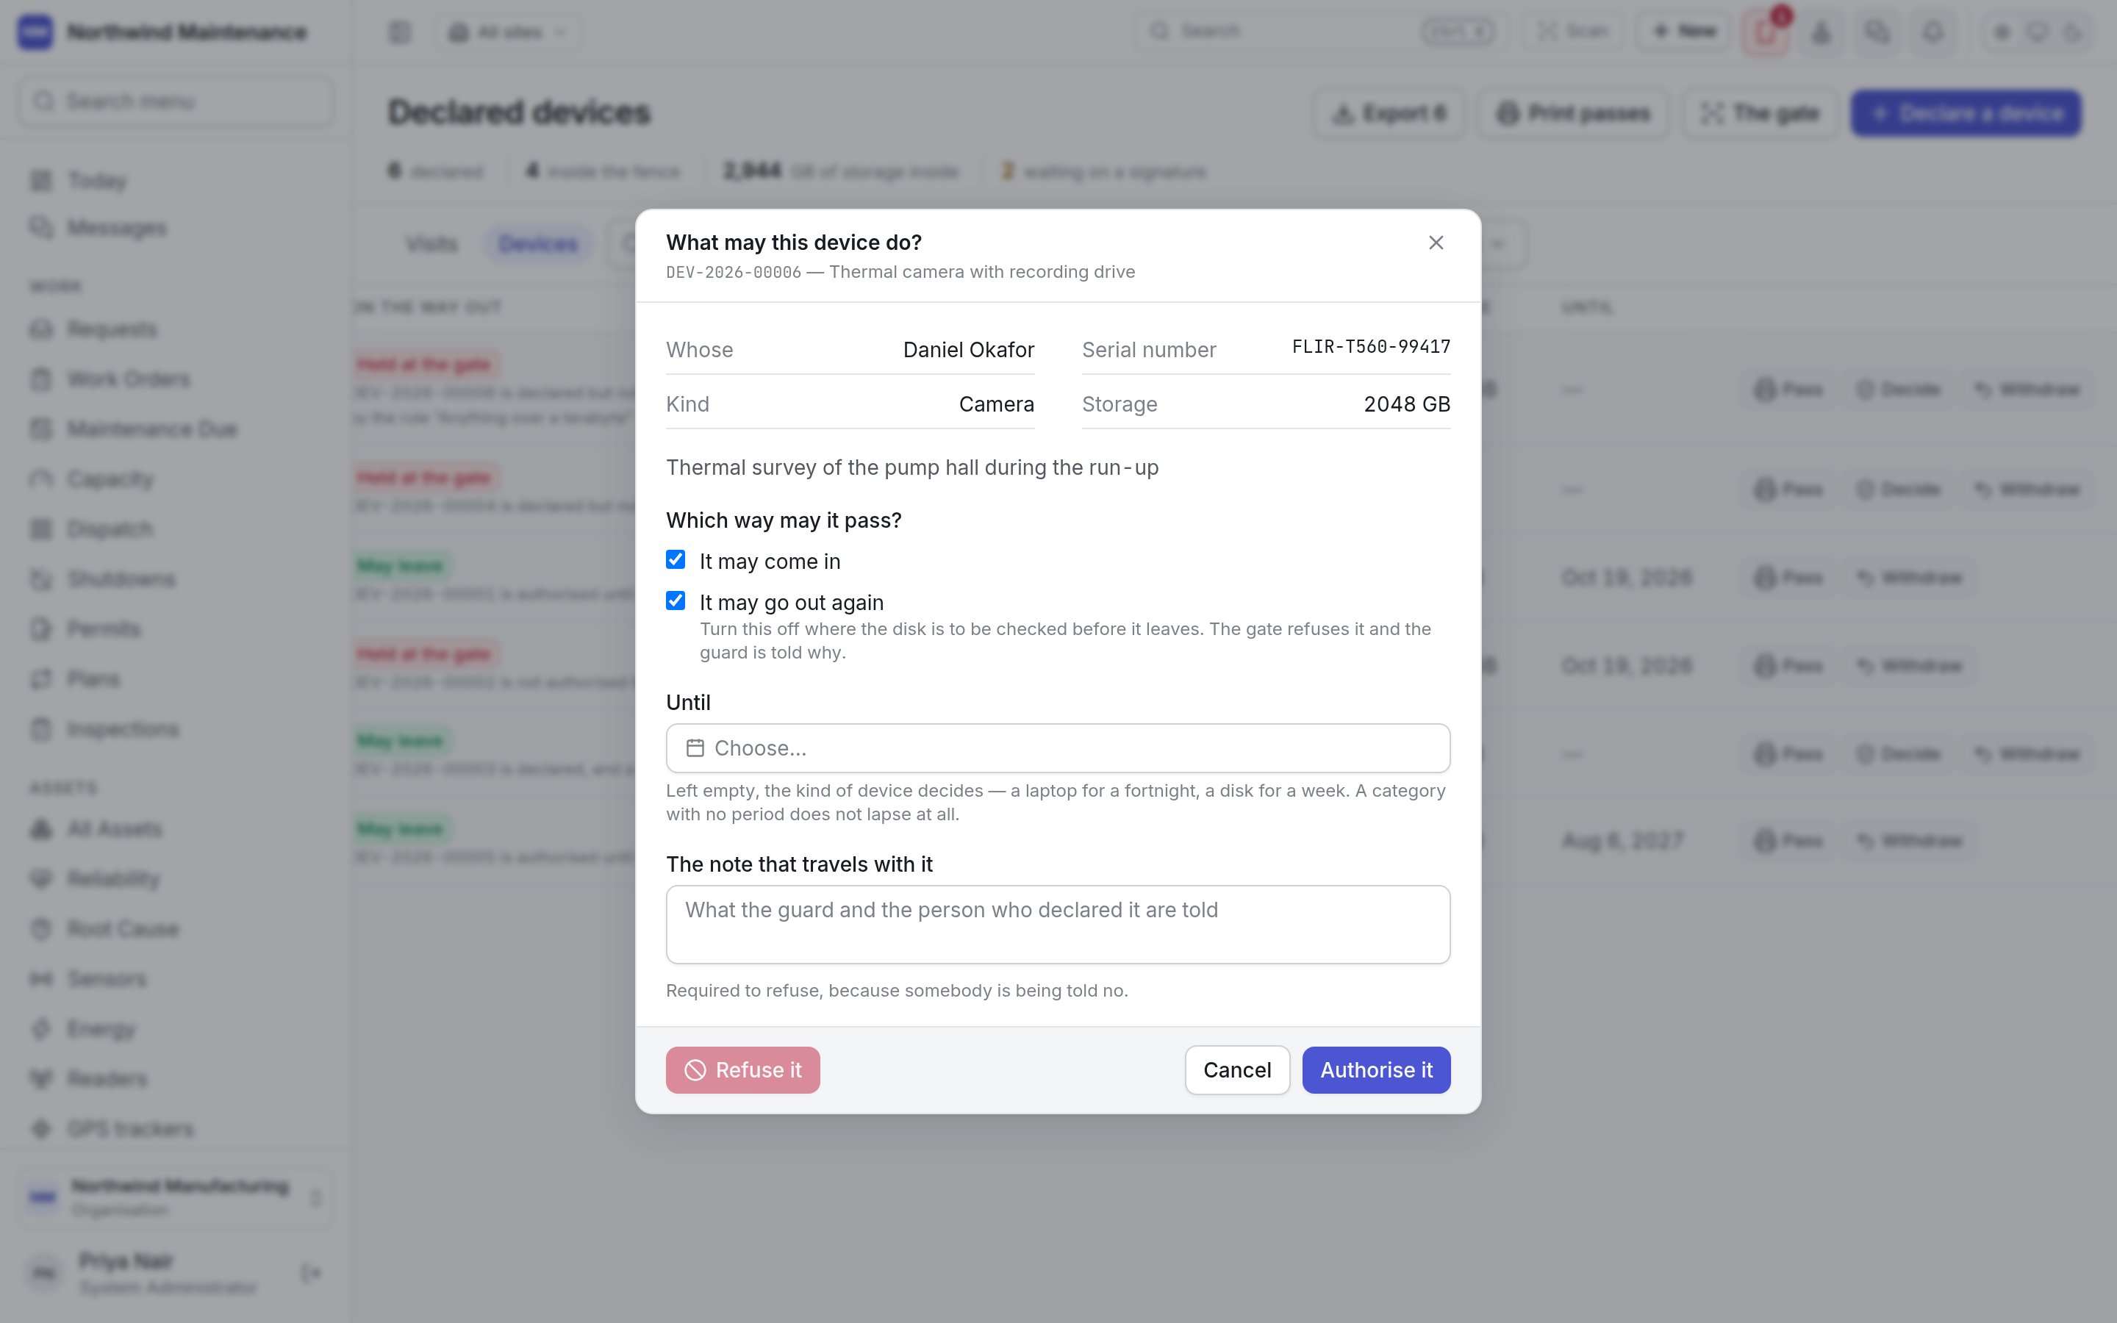2117x1323 pixels.
Task: Click the Northwind Maintenance logo icon
Action: coord(35,32)
